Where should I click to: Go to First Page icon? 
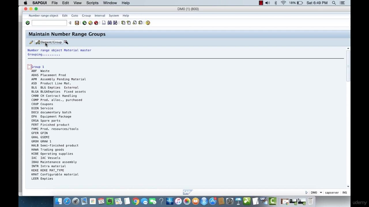tap(123, 23)
